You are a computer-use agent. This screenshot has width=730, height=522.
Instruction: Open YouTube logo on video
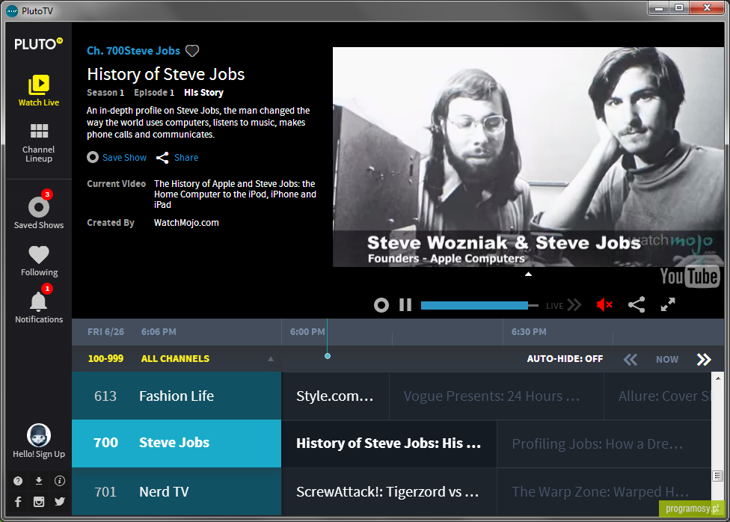(x=689, y=277)
